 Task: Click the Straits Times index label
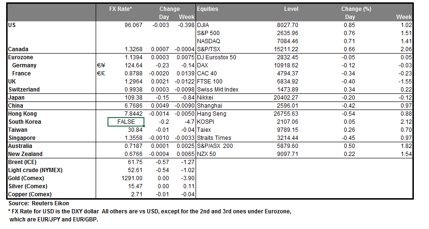[213, 137]
